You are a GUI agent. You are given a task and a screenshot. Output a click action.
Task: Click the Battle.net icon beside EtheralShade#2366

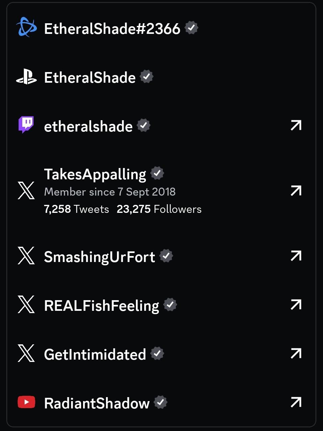point(26,27)
